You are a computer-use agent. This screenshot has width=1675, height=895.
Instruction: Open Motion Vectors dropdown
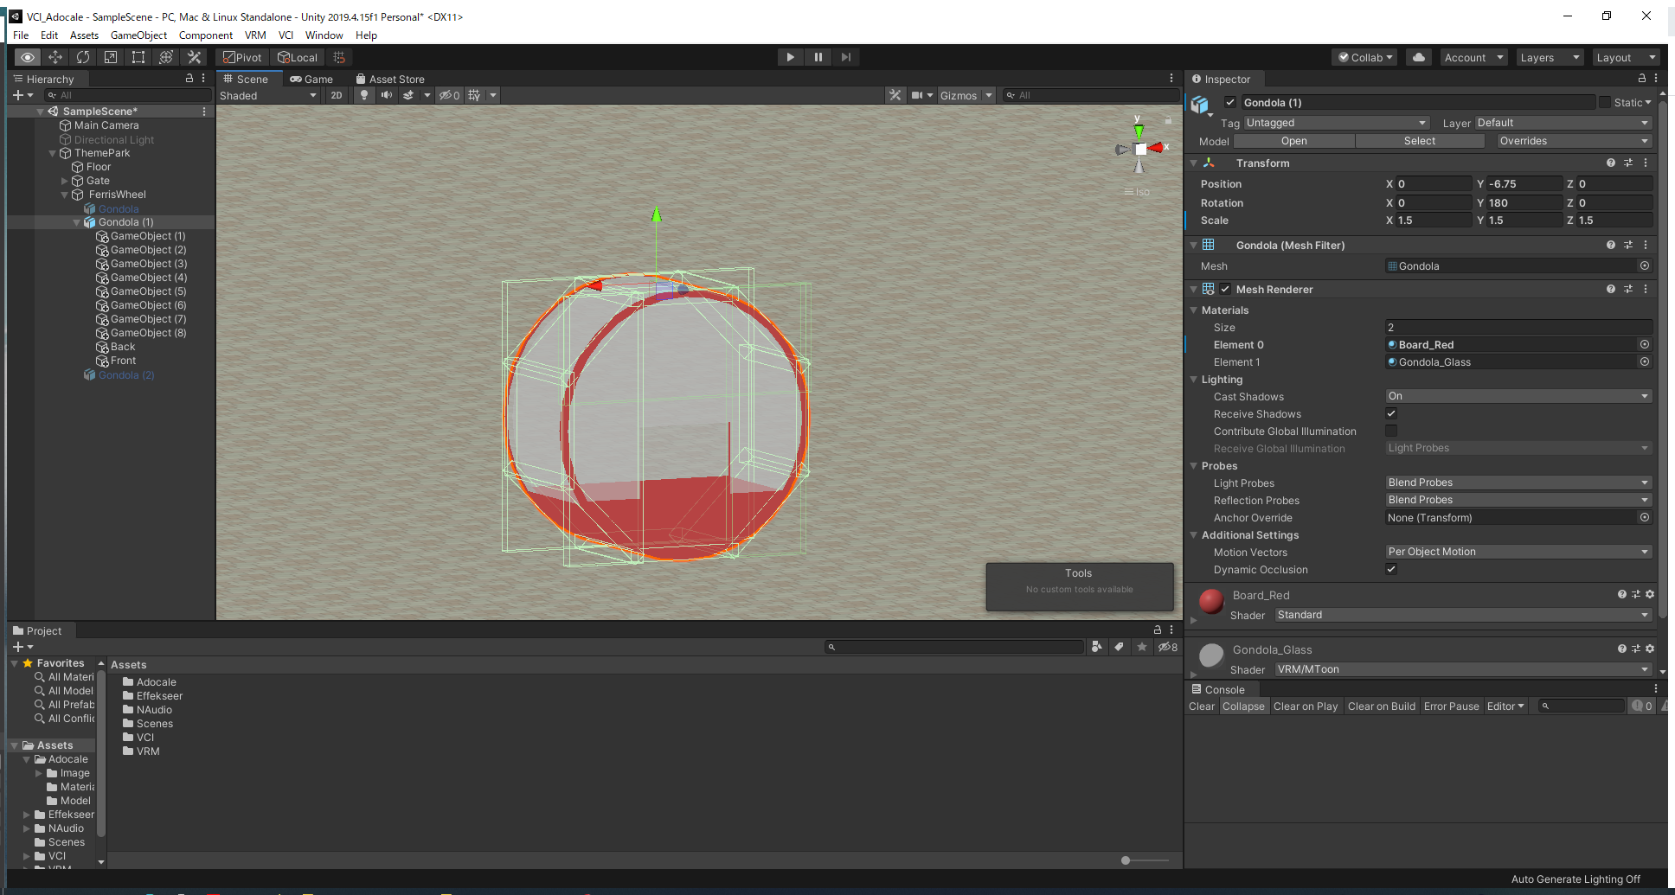tap(1518, 552)
